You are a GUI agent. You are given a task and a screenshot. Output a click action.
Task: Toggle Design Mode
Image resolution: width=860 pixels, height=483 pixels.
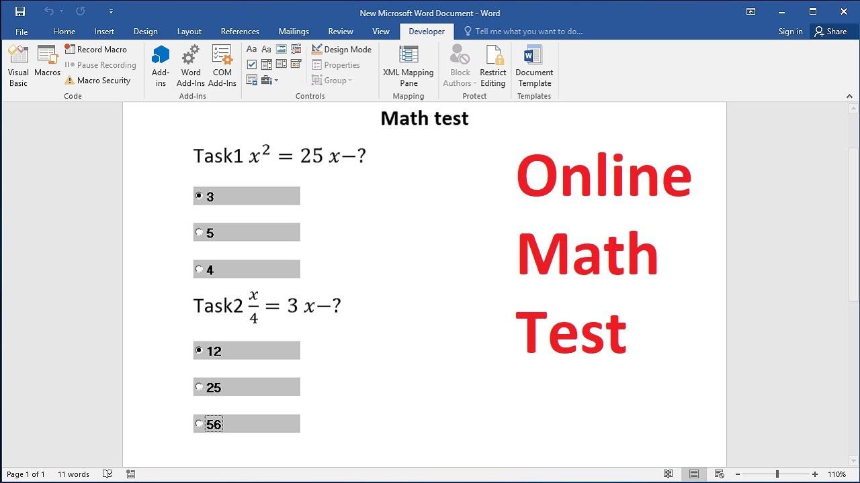342,50
